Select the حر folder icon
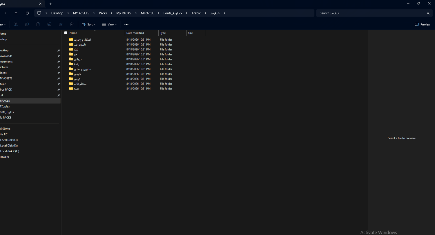This screenshot has width=435, height=235. [x=71, y=54]
